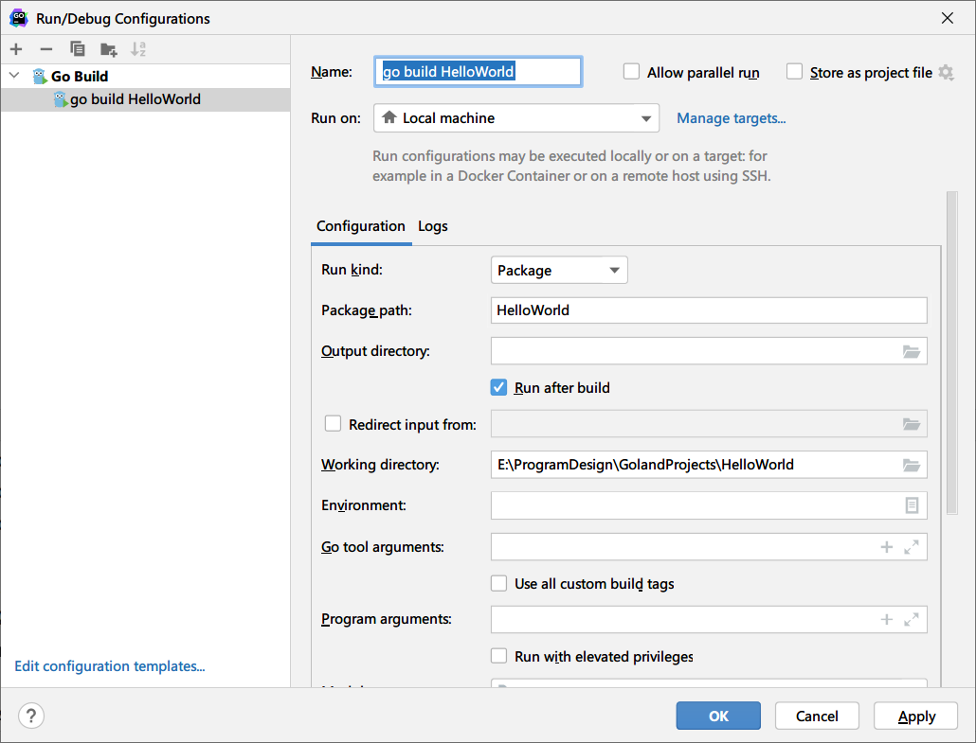The width and height of the screenshot is (976, 743).
Task: Open the Environment variables editor icon
Action: [912, 505]
